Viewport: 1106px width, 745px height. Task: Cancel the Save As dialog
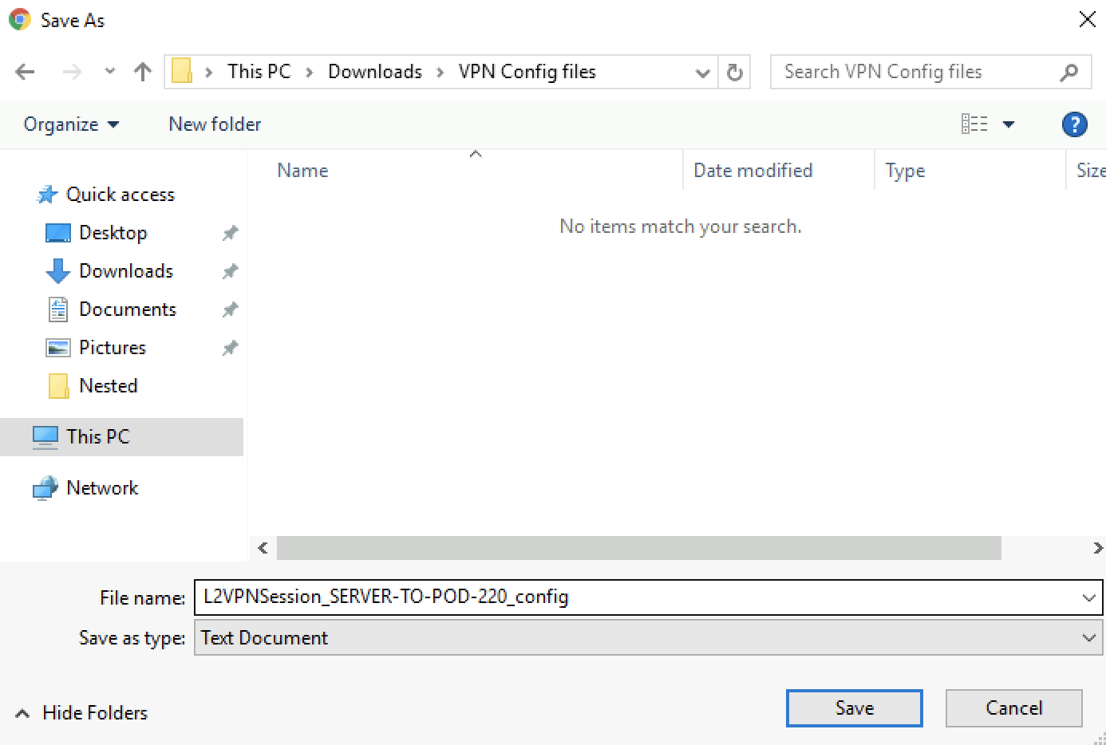point(1013,708)
